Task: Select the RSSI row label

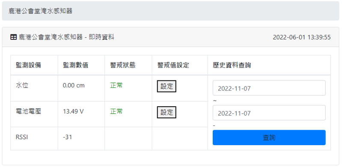Action: point(22,137)
